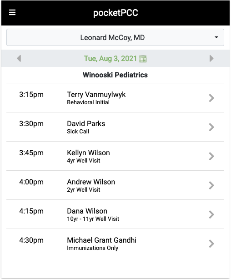231x280 pixels.
Task: Select Kellyn Wilson 4yr Well Visit
Action: tap(115, 156)
